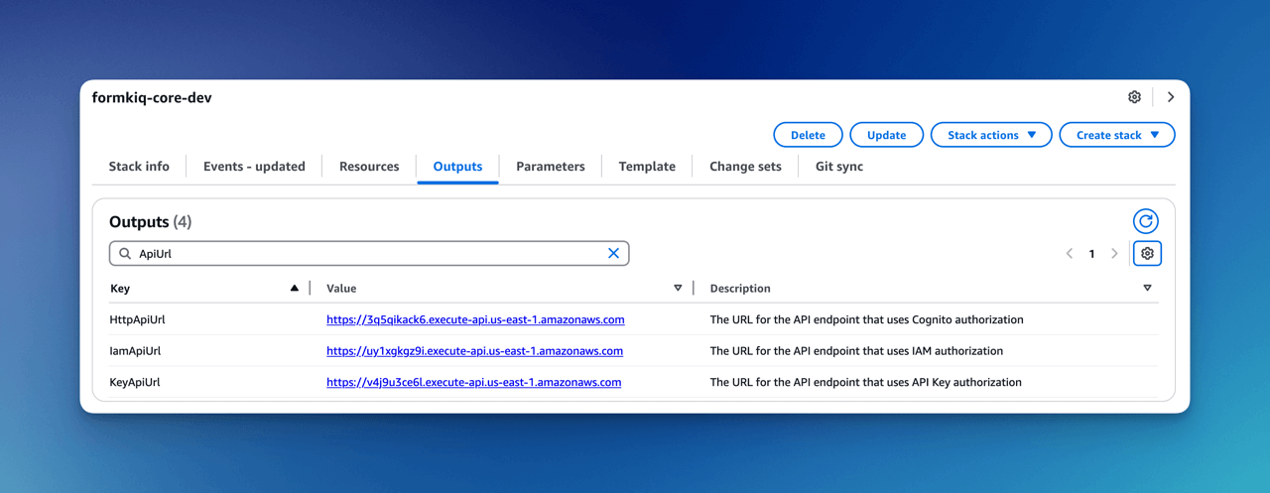Open Outputs table preferences gear
This screenshot has height=493, width=1270.
(x=1147, y=253)
